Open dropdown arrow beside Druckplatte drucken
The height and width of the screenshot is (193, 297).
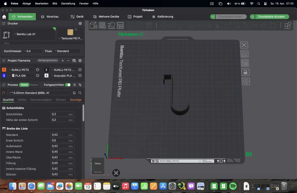tap(252, 17)
